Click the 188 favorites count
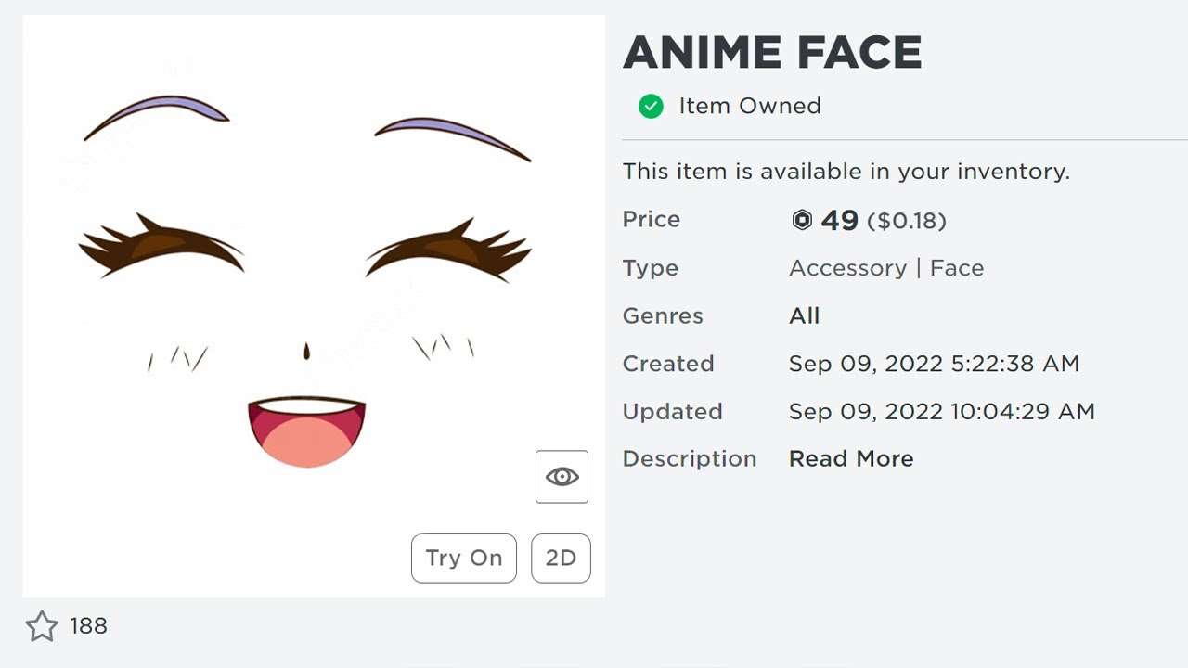The width and height of the screenshot is (1188, 668). (88, 626)
